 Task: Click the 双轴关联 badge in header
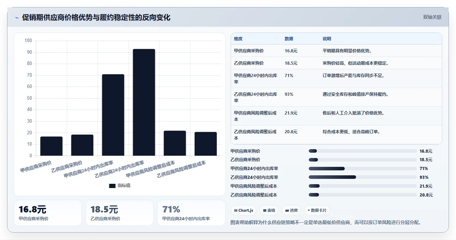pos(432,17)
